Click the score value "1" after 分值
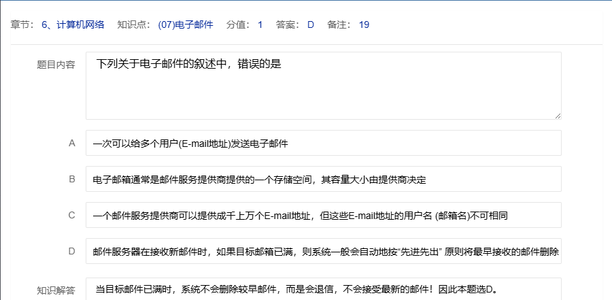This screenshot has height=300, width=612. [260, 25]
